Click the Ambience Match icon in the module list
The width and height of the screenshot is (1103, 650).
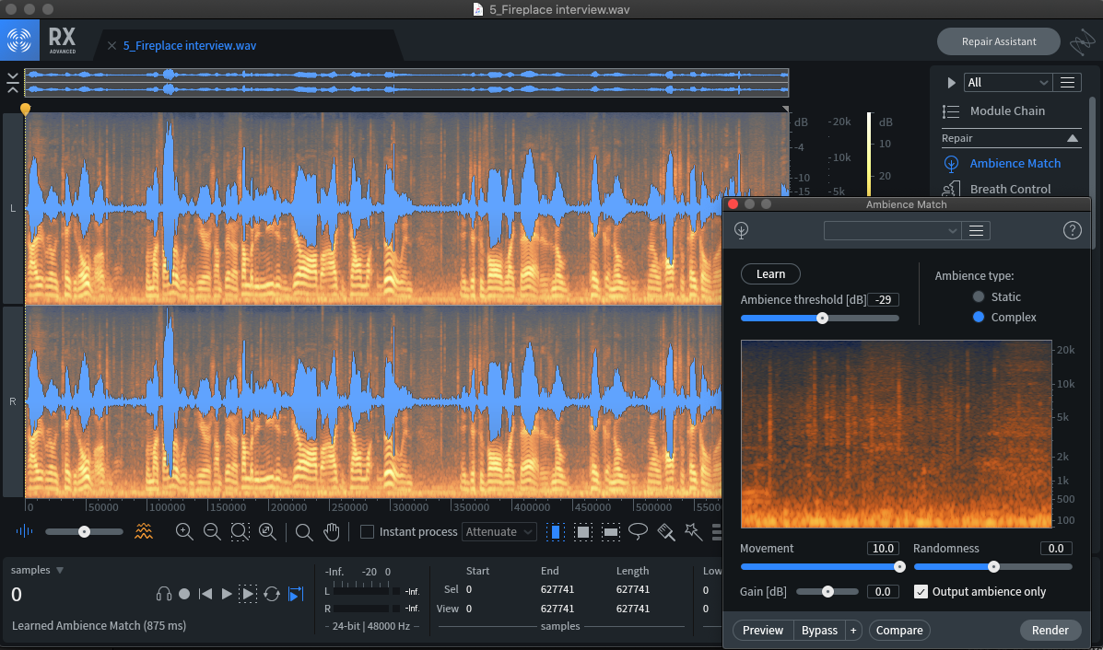(951, 164)
